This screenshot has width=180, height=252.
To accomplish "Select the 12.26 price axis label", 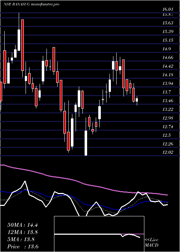I will (168, 144).
